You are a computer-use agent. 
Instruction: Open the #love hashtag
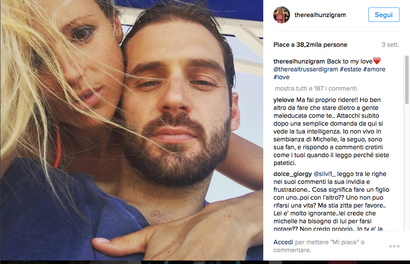tap(282, 77)
